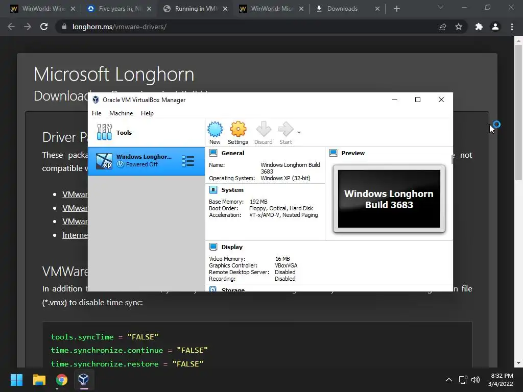Show hidden system tray icons
Screen dimensions: 523x392
(x=449, y=380)
